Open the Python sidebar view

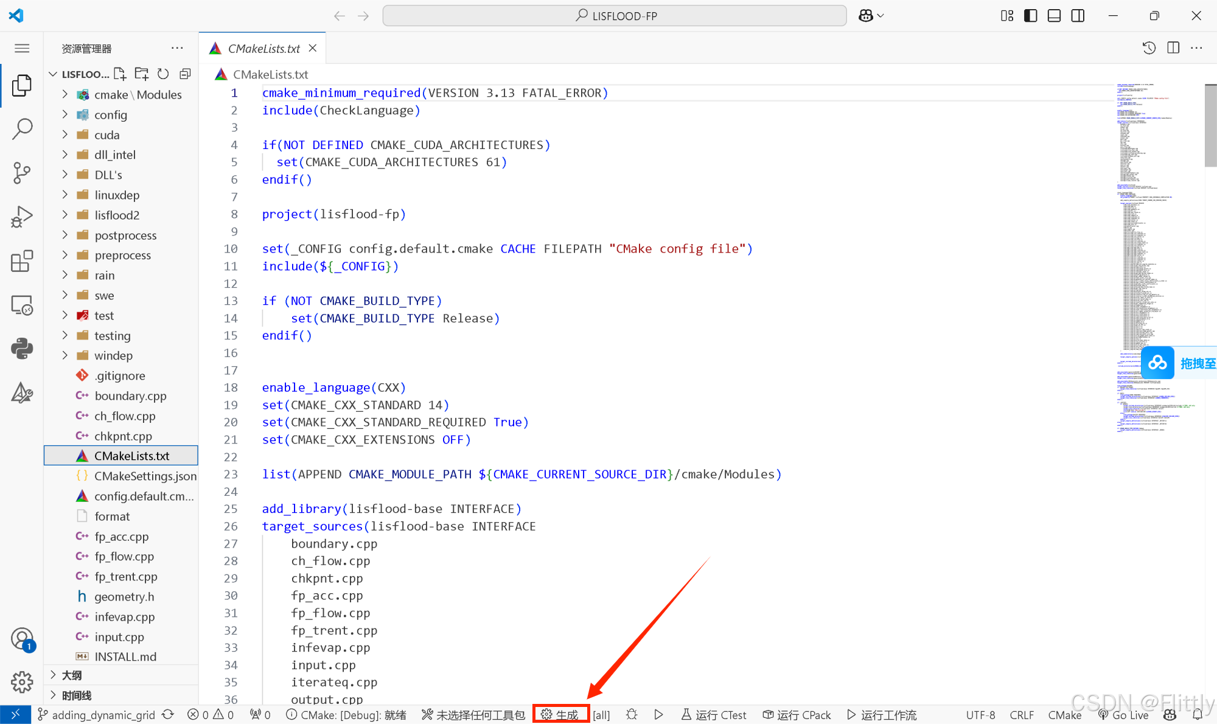(22, 349)
